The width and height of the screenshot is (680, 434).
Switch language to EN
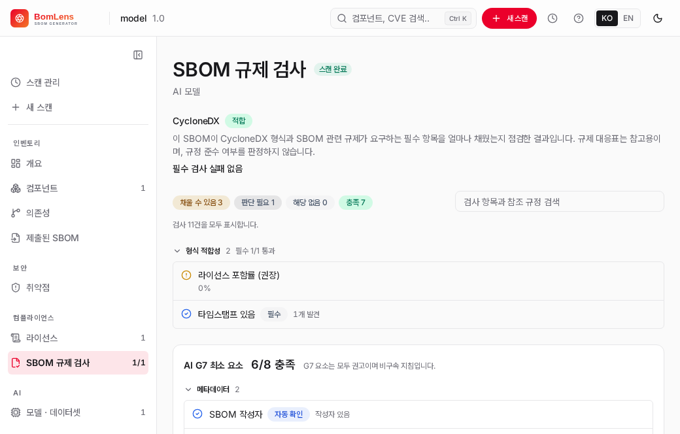point(628,18)
